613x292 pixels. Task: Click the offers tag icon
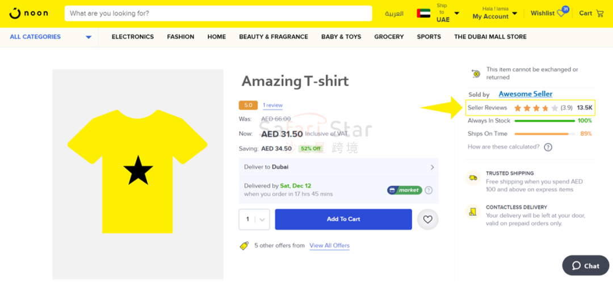[x=244, y=246]
